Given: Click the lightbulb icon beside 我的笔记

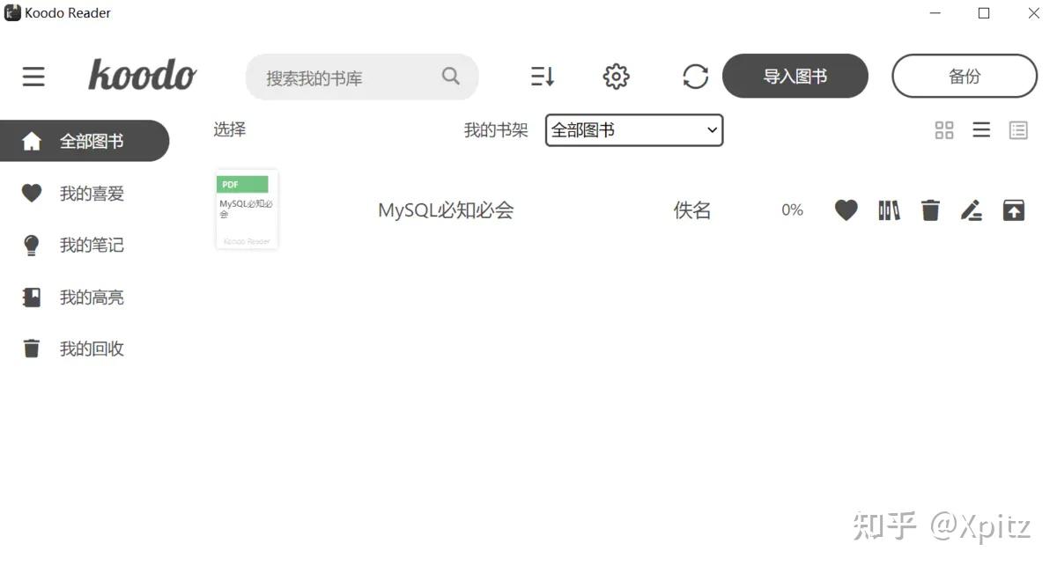Looking at the screenshot, I should [x=32, y=246].
